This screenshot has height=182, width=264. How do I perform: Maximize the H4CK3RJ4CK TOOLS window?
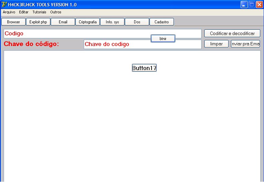point(252,5)
